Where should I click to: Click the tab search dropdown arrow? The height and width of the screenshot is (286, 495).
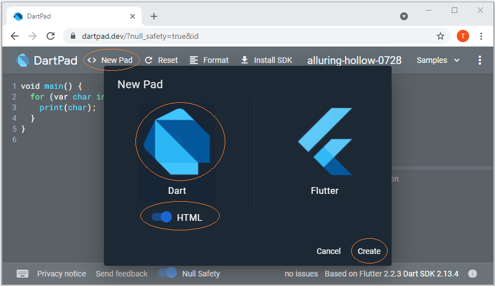[x=404, y=16]
